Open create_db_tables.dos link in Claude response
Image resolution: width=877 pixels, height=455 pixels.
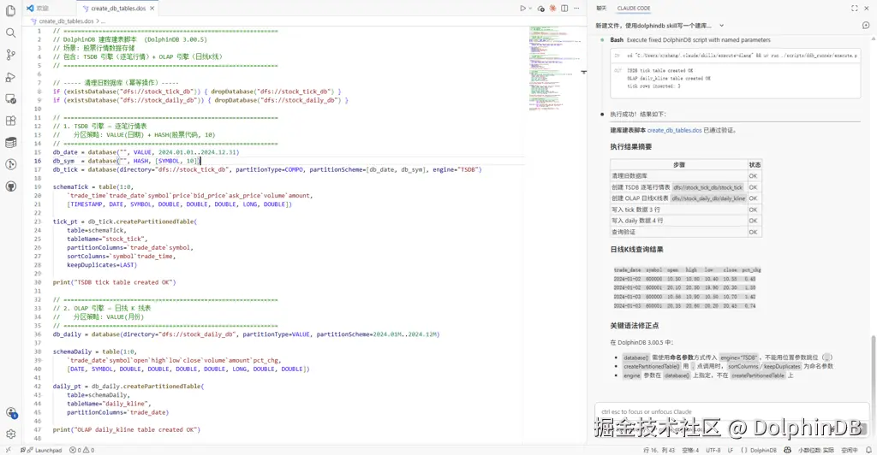674,130
